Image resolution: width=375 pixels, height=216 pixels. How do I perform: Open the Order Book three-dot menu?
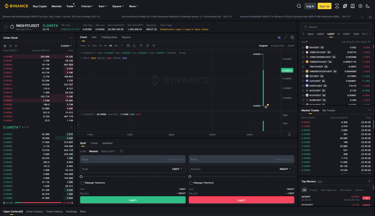(x=71, y=38)
